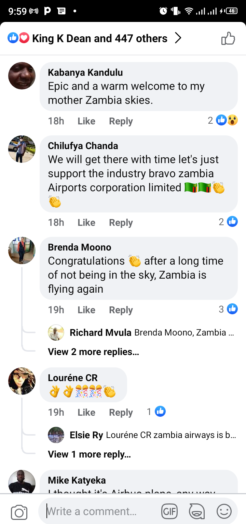This screenshot has height=524, width=246.
Task: Open the emoji smiley picker
Action: pos(224,512)
